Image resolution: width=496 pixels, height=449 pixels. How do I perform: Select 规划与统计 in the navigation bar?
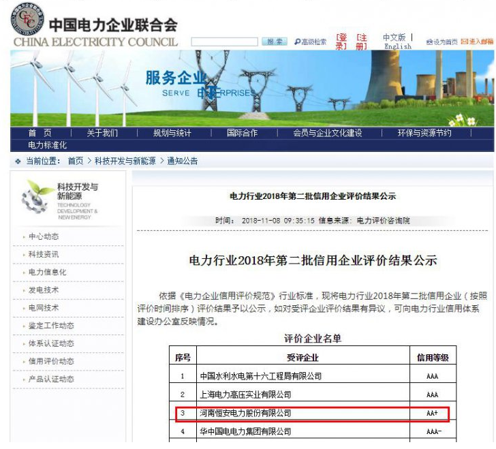click(172, 133)
